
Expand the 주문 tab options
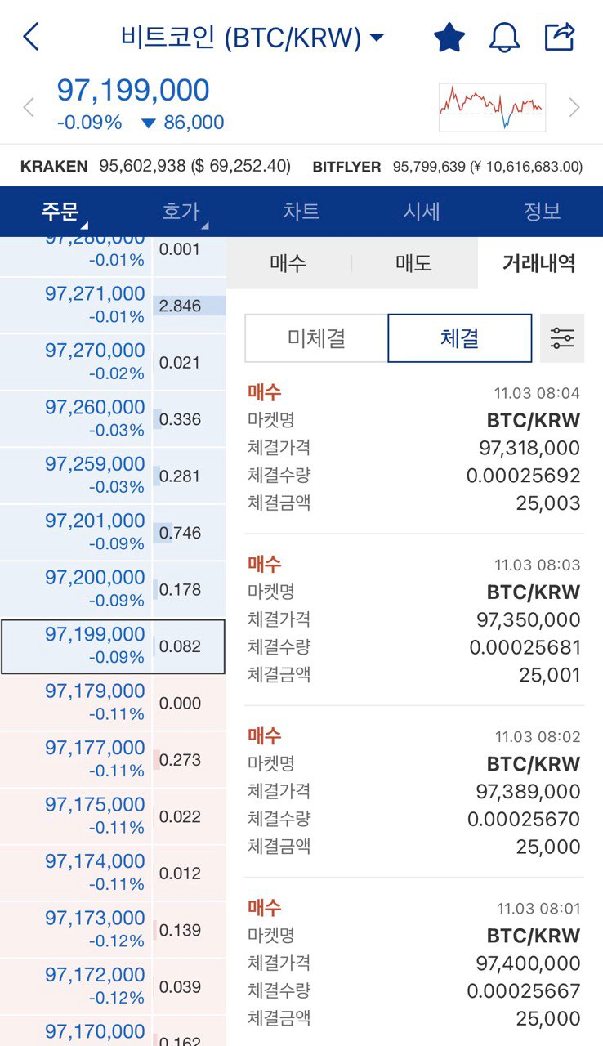point(62,212)
